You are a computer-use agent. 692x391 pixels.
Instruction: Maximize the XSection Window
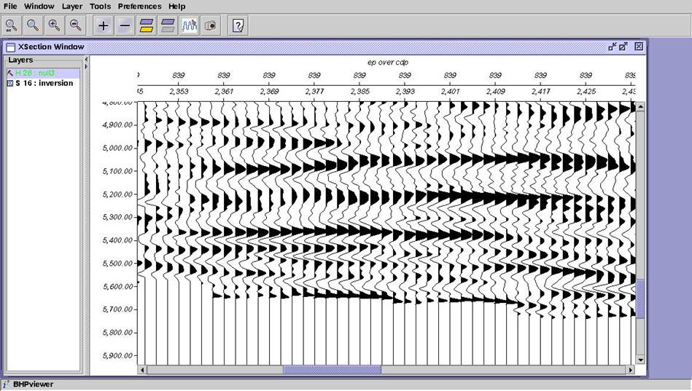click(x=623, y=47)
